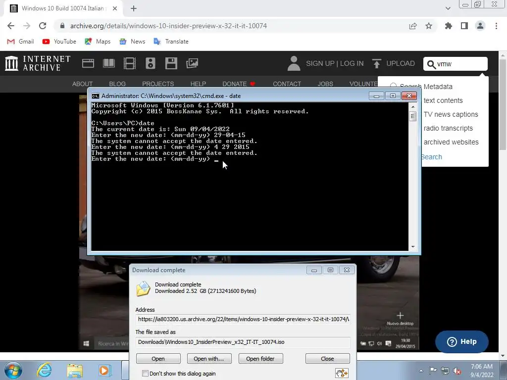Image resolution: width=507 pixels, height=380 pixels.
Task: Launch Internet Explorer from taskbar
Action: click(44, 371)
